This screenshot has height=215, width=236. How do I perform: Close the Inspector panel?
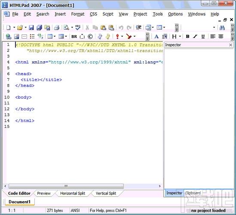230,45
